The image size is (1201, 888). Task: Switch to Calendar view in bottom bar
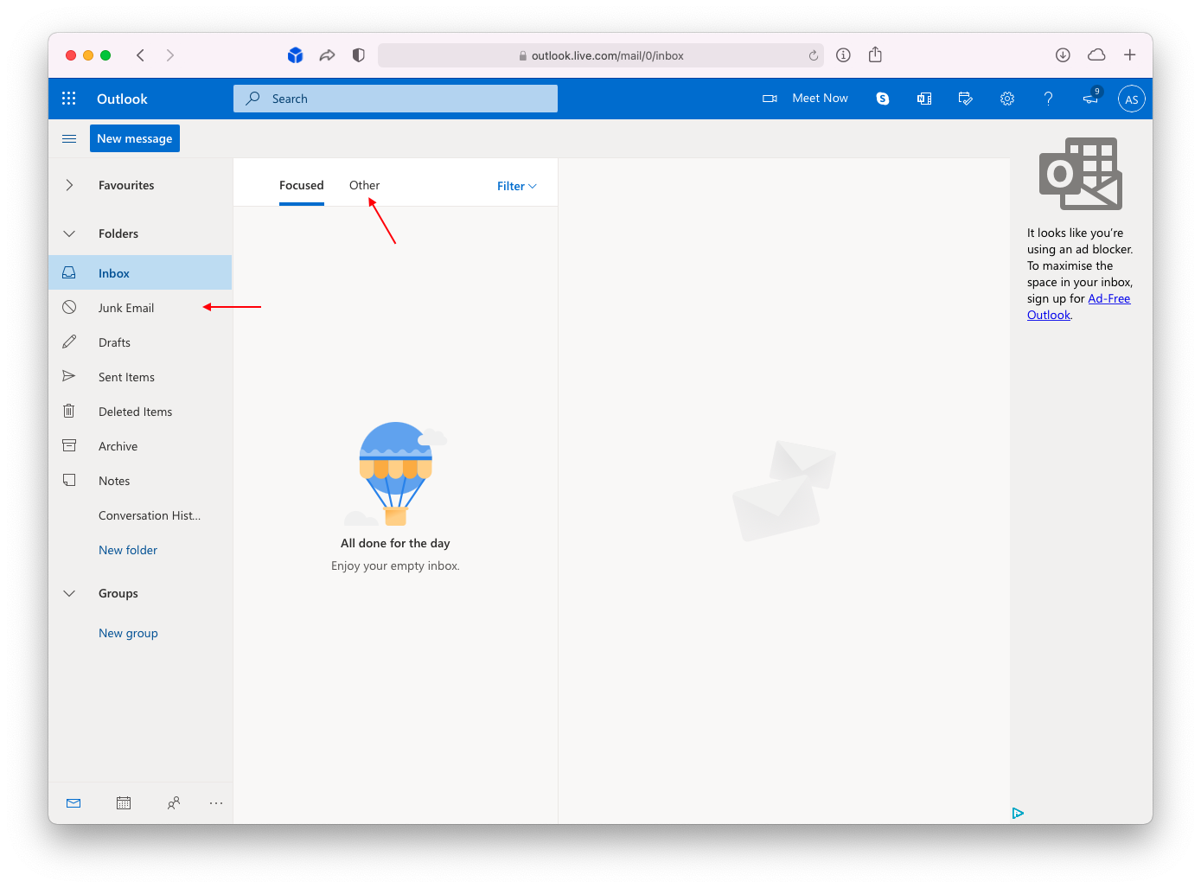tap(124, 803)
